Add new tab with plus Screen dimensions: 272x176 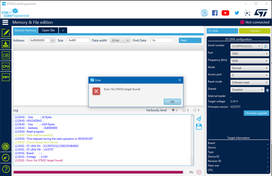point(63,30)
